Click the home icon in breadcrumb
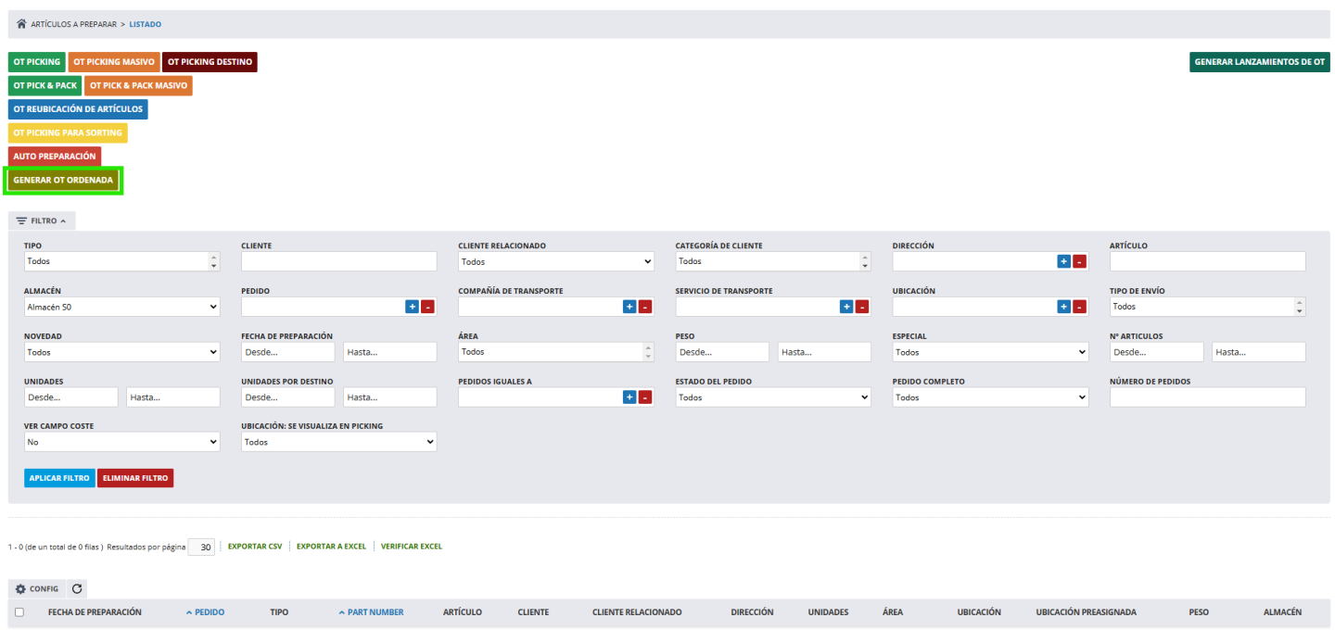This screenshot has width=1335, height=630. coord(21,24)
